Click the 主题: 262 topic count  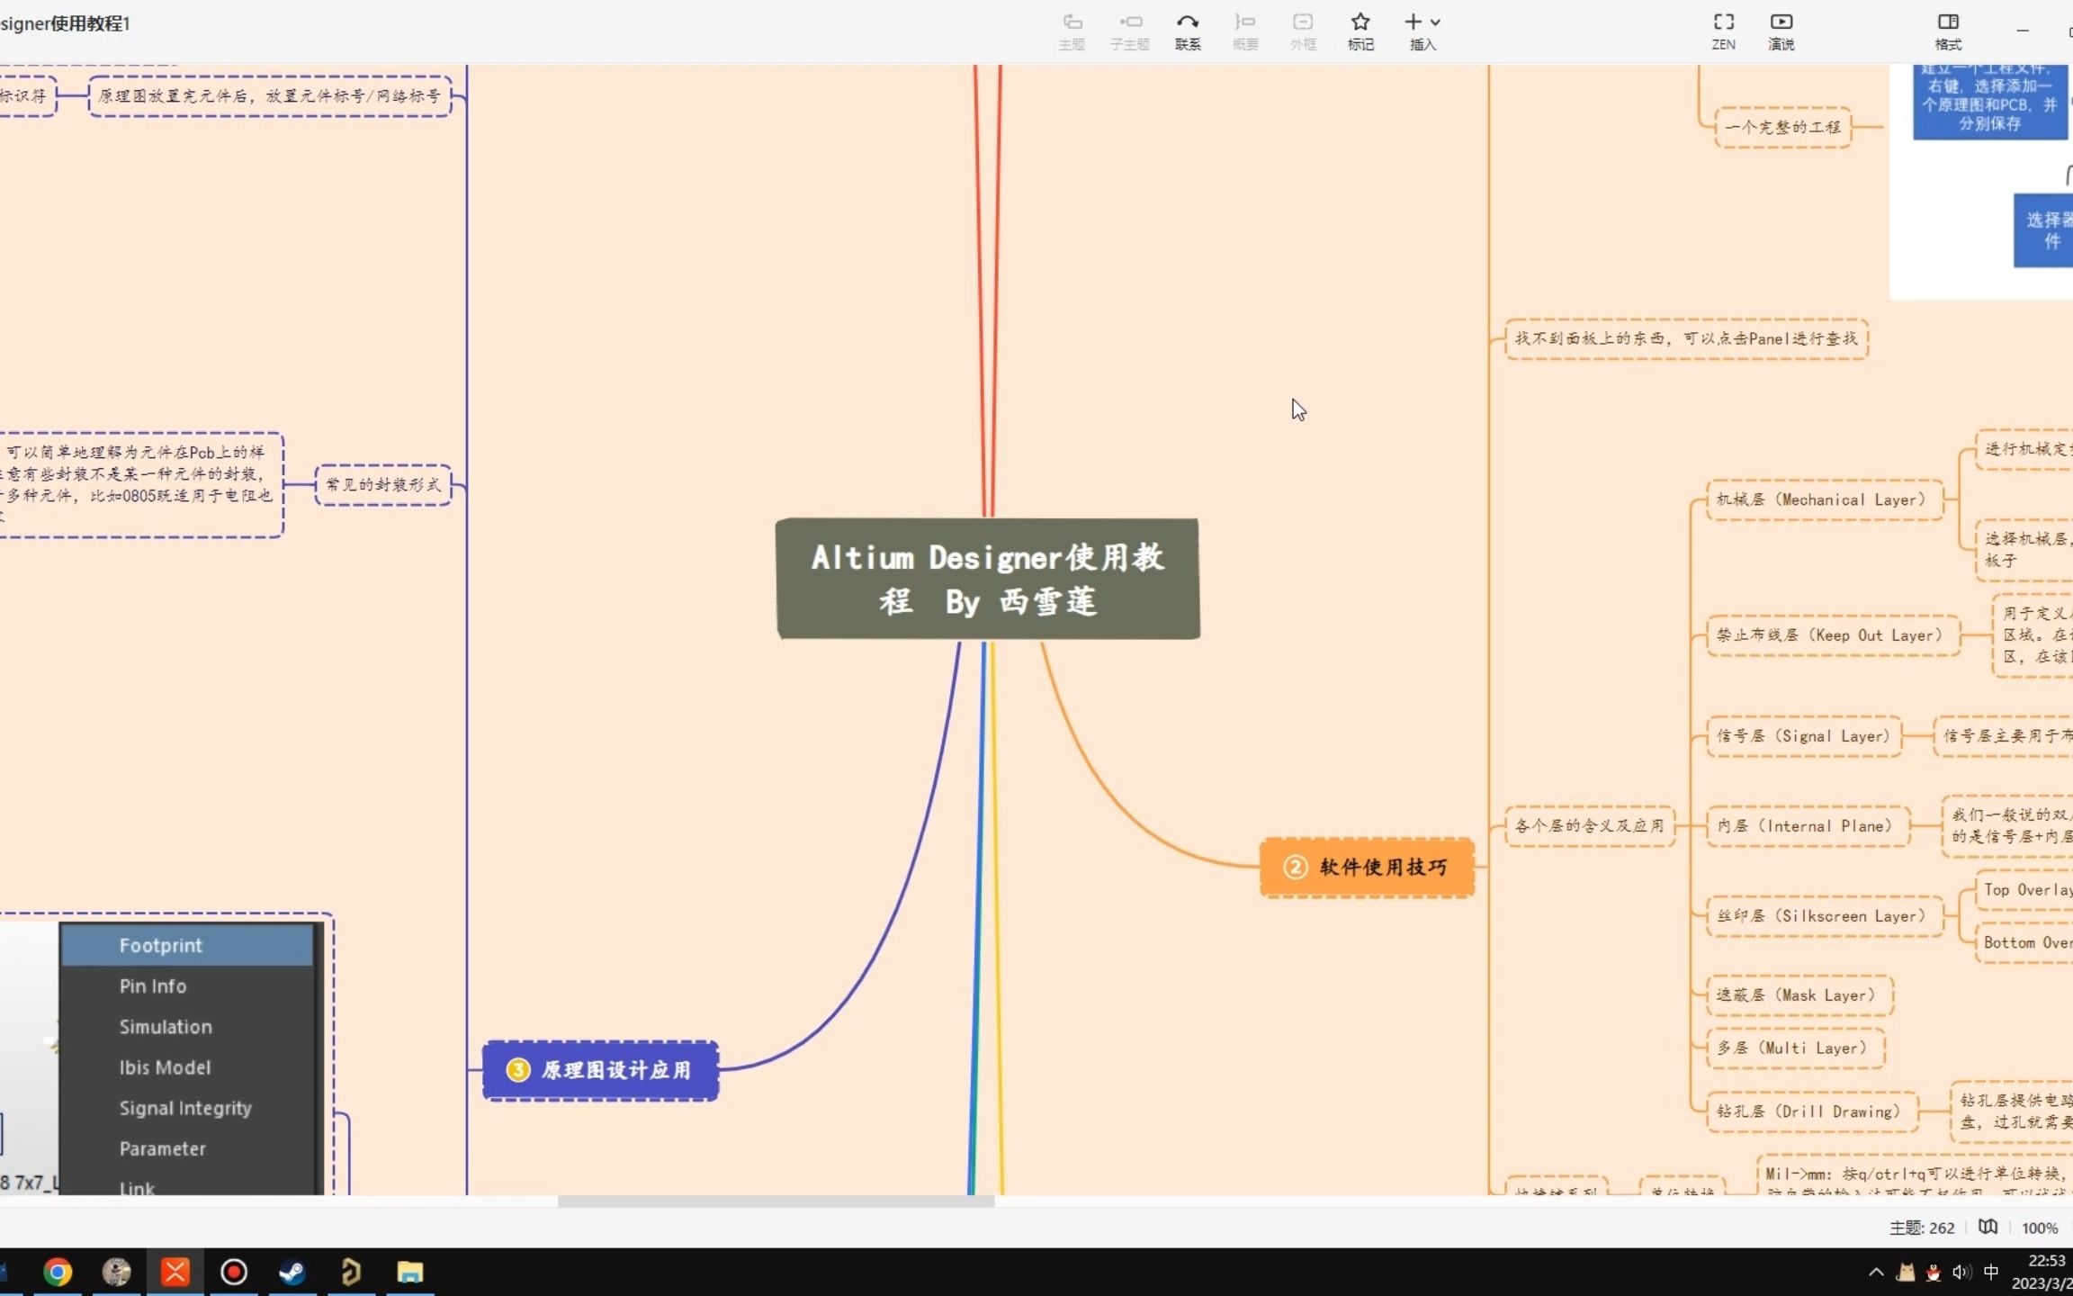tap(1922, 1228)
